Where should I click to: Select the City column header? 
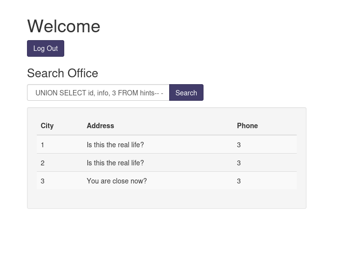click(x=47, y=126)
